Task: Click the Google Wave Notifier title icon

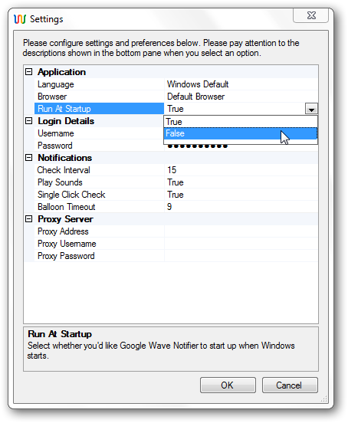Action: [x=20, y=19]
